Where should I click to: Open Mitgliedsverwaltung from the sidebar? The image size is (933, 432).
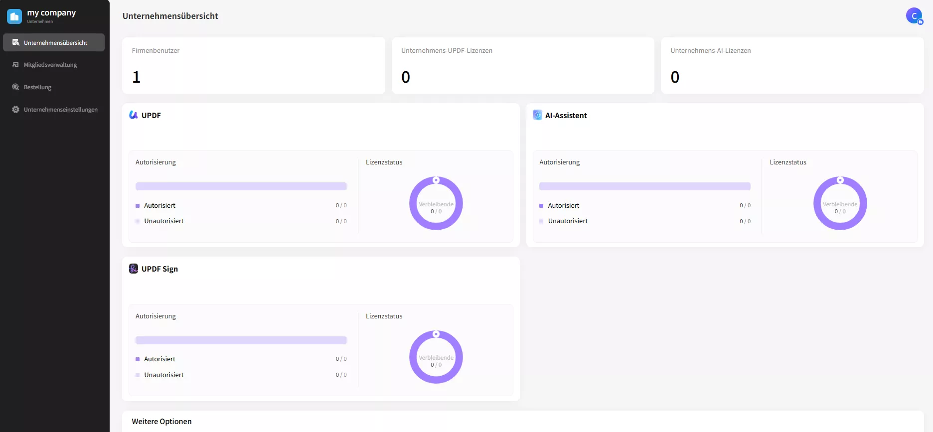point(50,65)
